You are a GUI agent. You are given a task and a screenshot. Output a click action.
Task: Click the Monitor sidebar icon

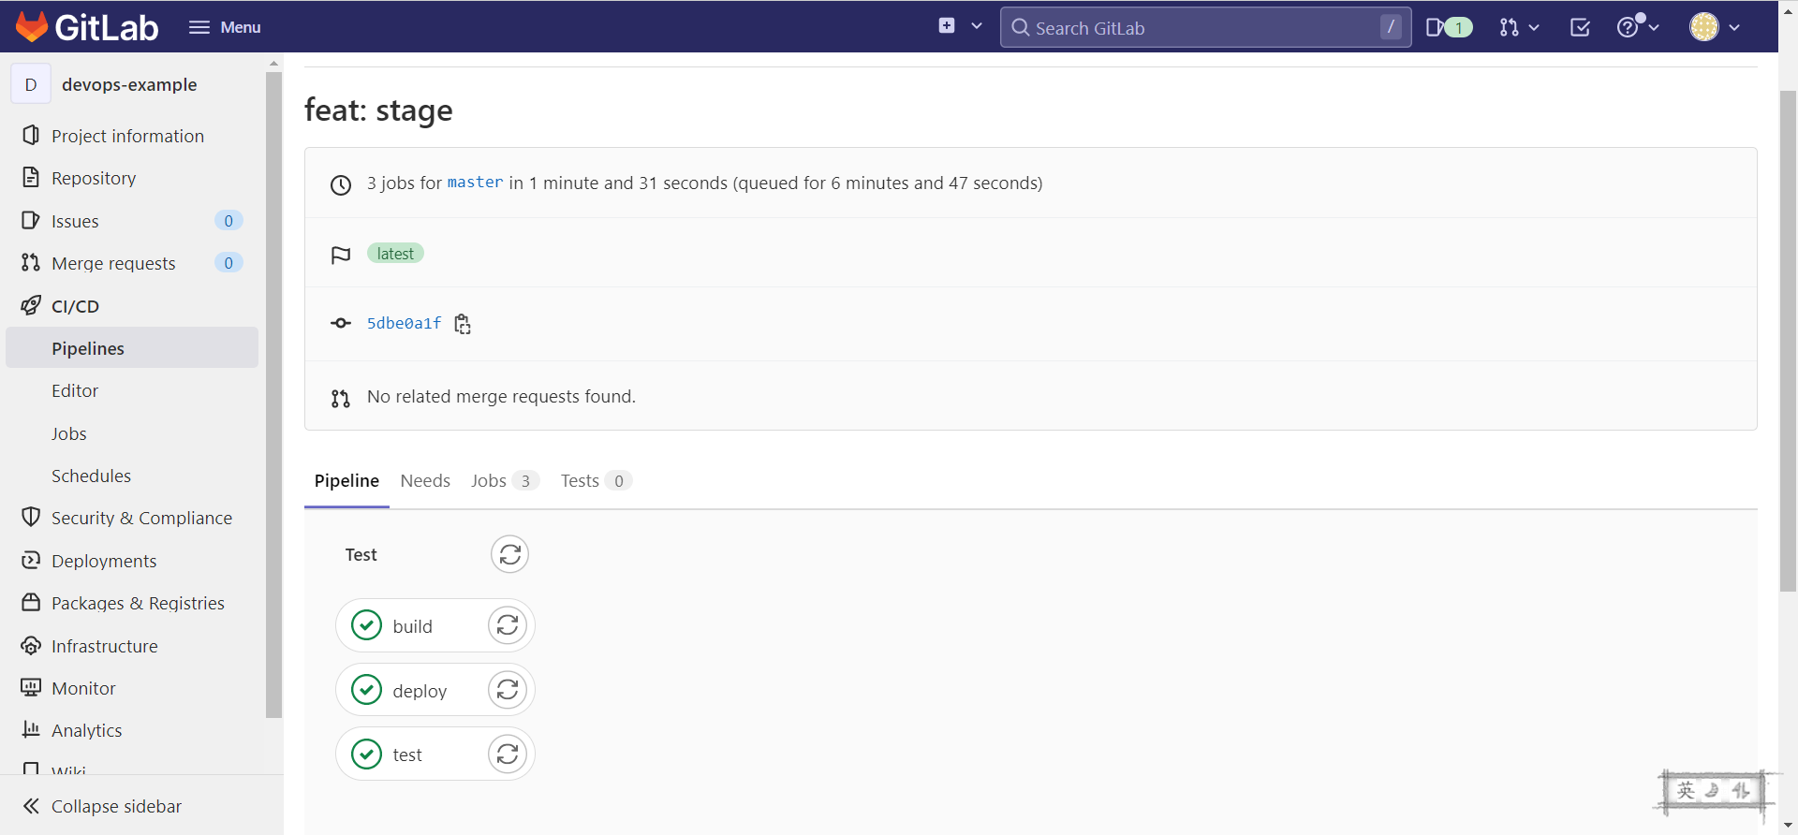tap(31, 687)
